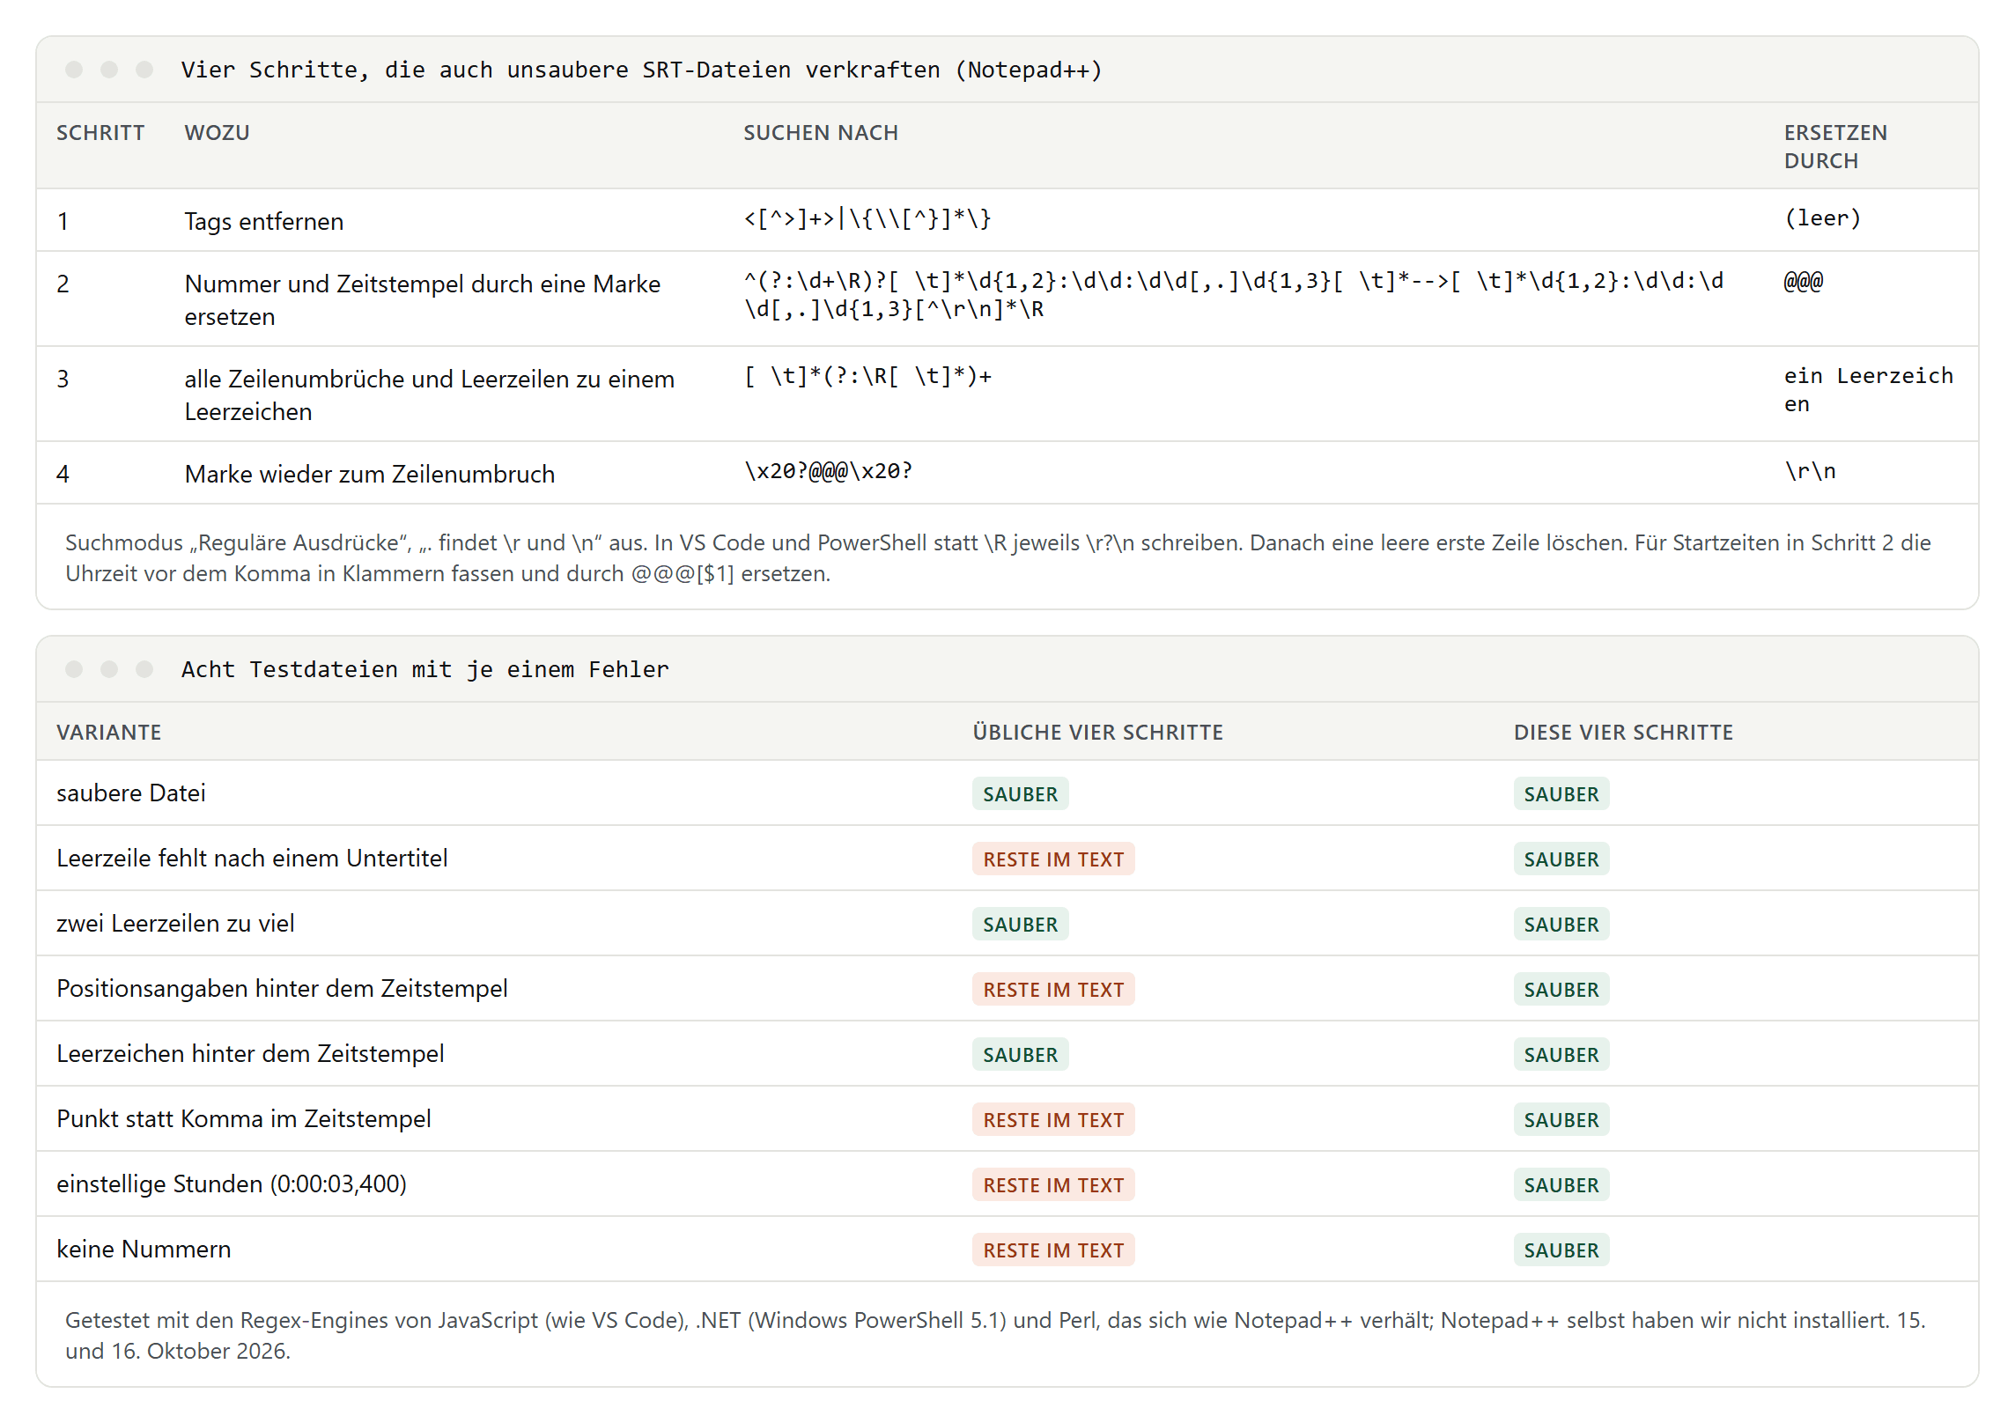Click DIESE 'SAUBER' badge in saubere Datei row
The height and width of the screenshot is (1423, 2015).
(x=1561, y=793)
